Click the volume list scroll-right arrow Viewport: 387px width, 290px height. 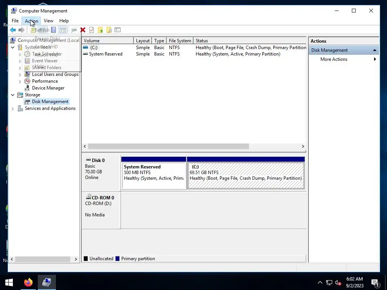click(x=303, y=146)
